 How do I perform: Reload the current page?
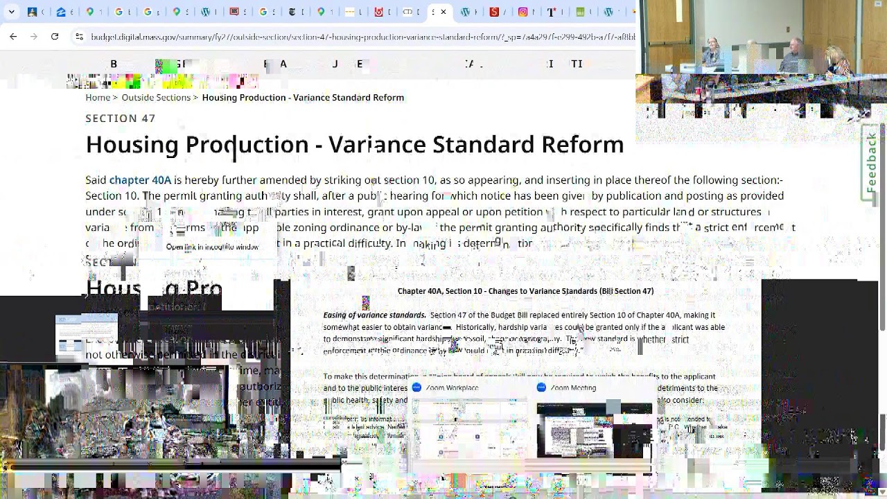55,36
